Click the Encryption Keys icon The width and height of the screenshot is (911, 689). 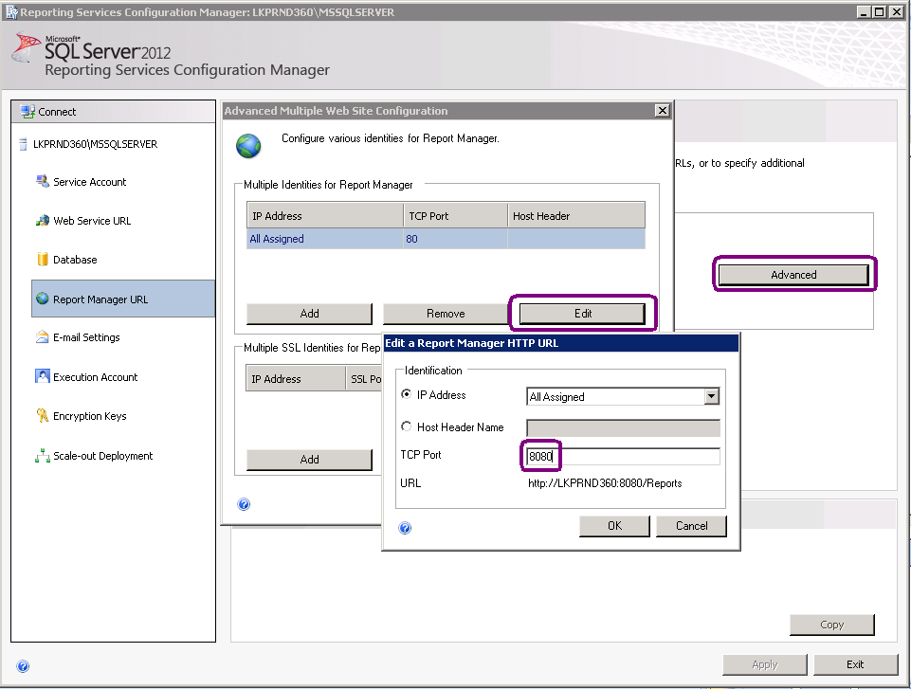tap(43, 415)
